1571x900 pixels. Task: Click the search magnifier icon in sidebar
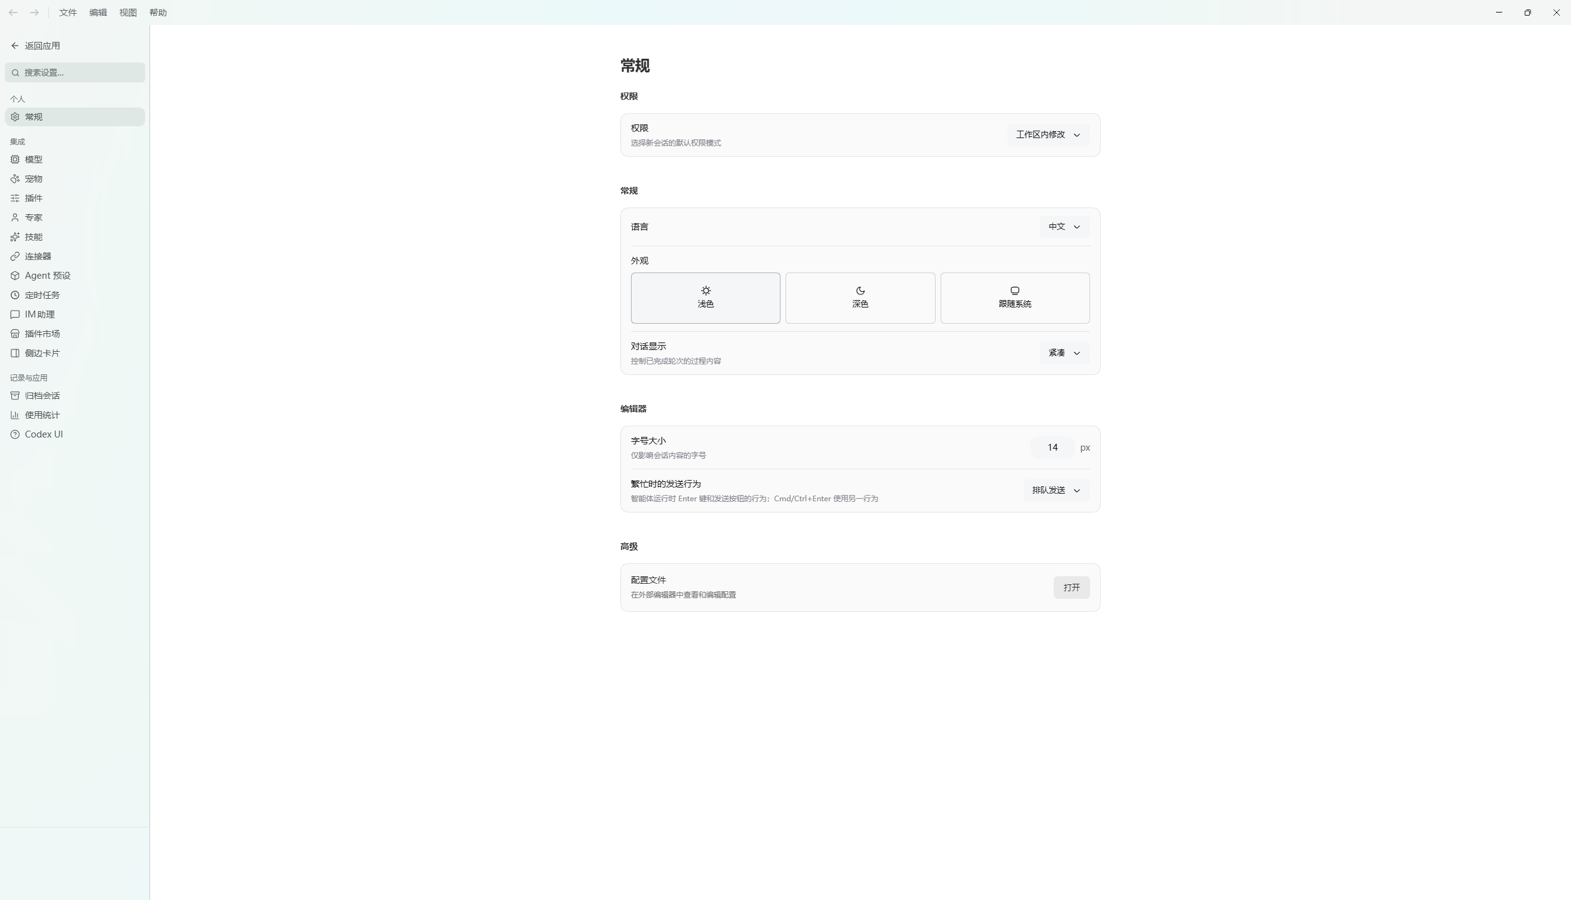[16, 72]
